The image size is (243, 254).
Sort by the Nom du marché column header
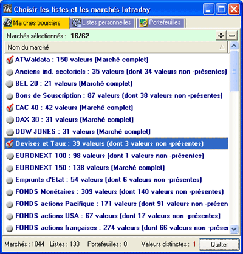116,47
